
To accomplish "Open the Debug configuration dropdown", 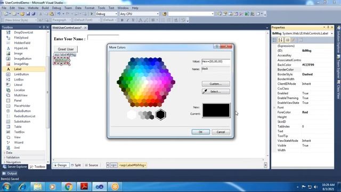I will click(x=116, y=14).
